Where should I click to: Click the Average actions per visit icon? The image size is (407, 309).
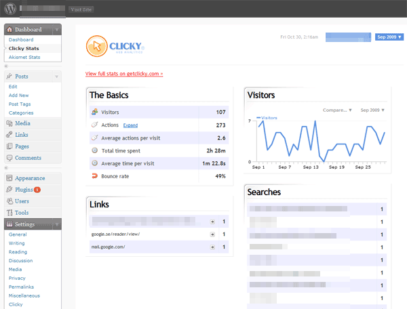[95, 138]
